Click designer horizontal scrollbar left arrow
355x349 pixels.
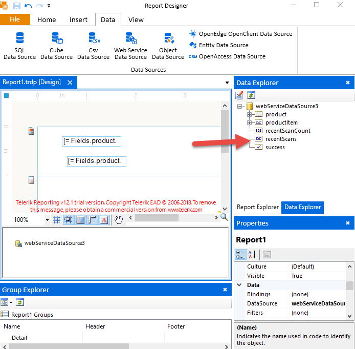coord(130,218)
